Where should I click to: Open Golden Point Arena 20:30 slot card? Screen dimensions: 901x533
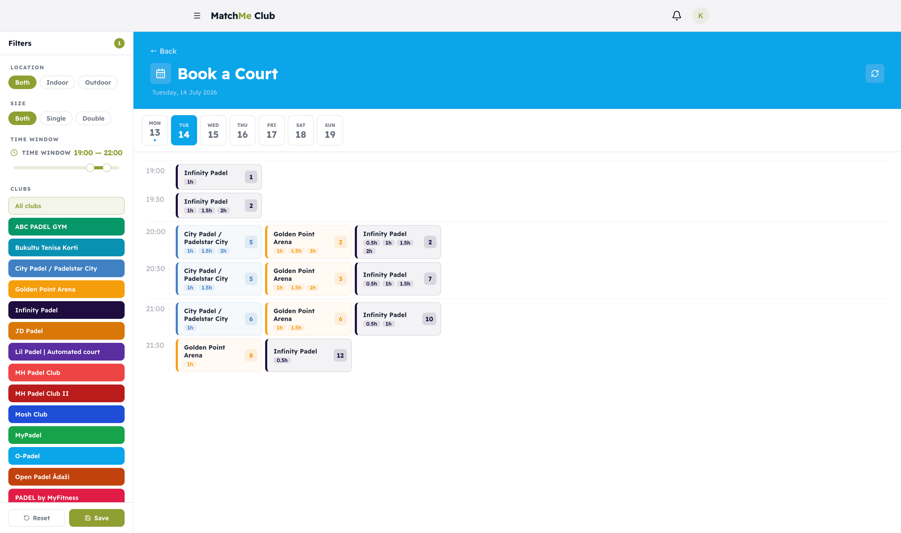(308, 279)
